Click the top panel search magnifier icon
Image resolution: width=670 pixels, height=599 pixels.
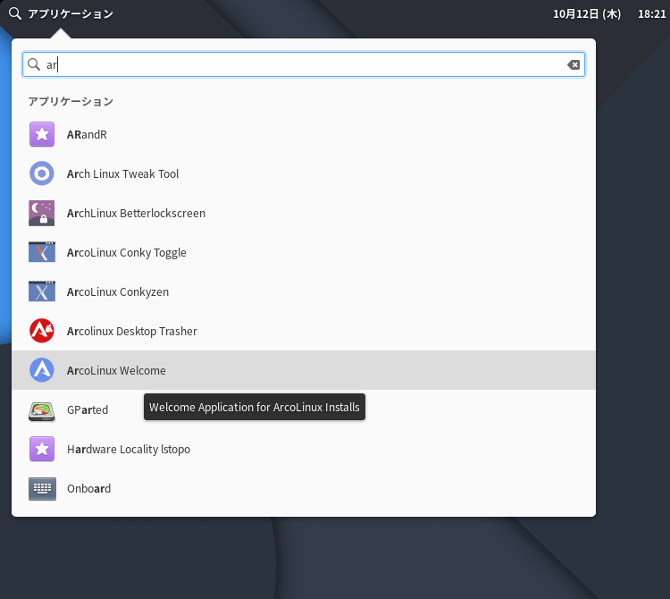point(15,13)
